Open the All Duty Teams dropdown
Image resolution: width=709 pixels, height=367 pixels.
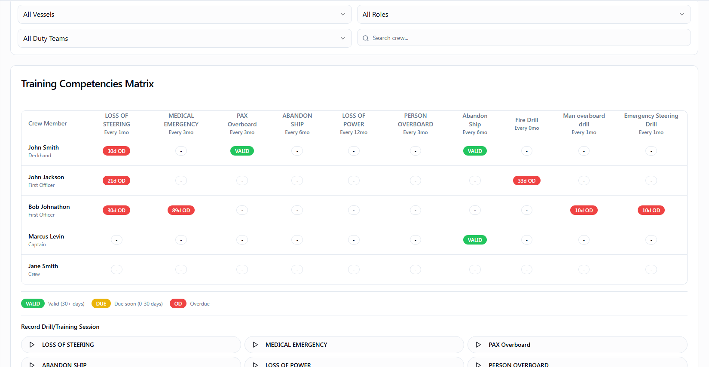[x=184, y=38]
